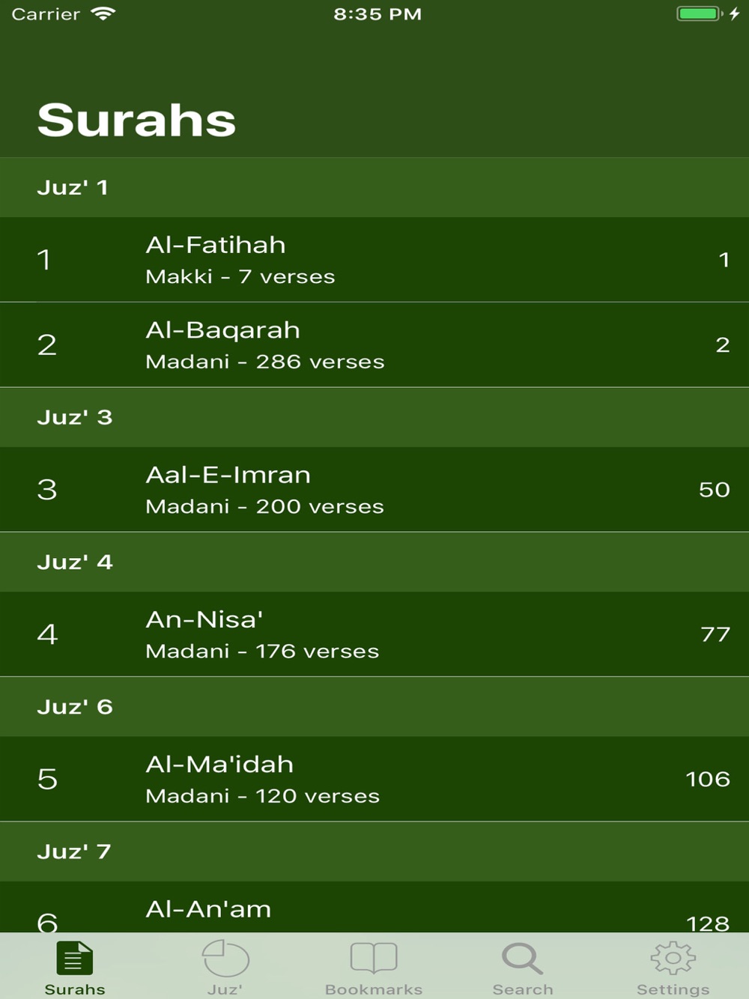Switch to the Settings tab label

pyautogui.click(x=673, y=989)
